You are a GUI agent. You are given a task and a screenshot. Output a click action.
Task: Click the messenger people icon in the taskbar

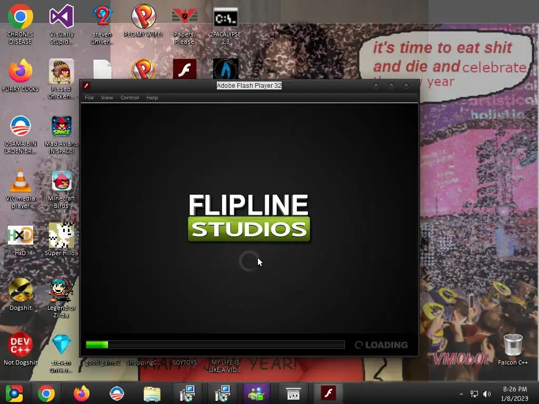pos(257,393)
